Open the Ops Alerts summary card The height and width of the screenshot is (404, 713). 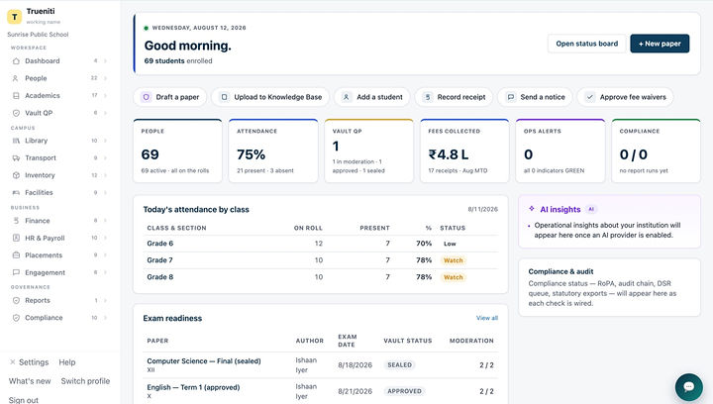tap(560, 151)
